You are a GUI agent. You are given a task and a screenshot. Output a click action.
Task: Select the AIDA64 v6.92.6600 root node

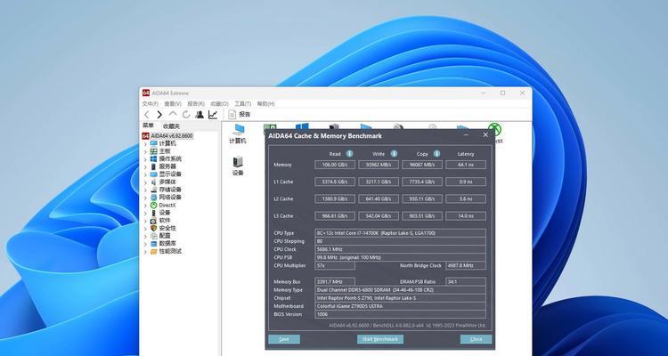pyautogui.click(x=167, y=136)
